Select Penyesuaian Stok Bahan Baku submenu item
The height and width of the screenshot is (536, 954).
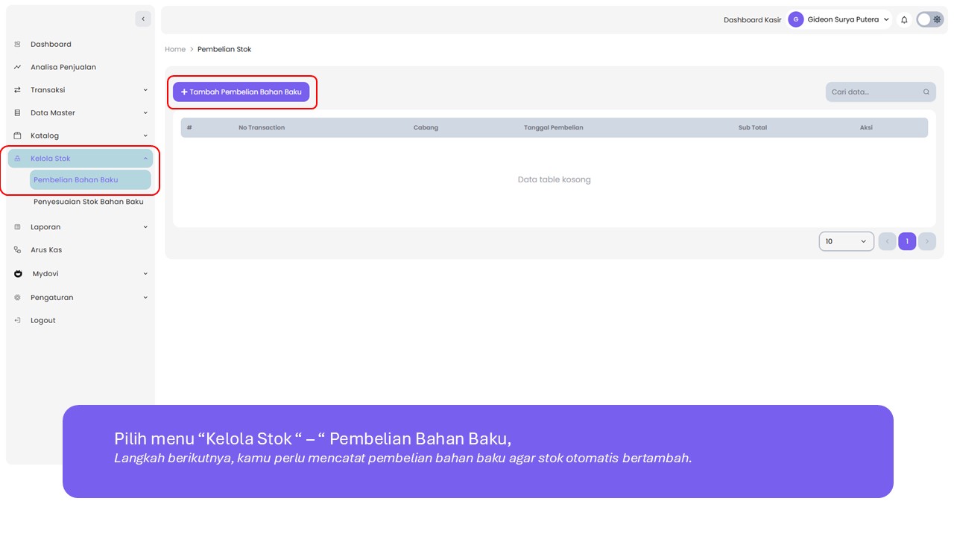click(x=89, y=202)
